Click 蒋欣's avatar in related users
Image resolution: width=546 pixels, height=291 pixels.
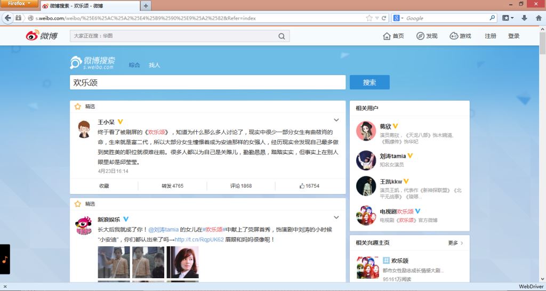tap(366, 131)
